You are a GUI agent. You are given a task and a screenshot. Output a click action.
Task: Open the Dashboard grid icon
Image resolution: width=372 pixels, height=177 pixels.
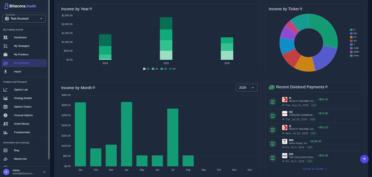[x=6, y=37]
